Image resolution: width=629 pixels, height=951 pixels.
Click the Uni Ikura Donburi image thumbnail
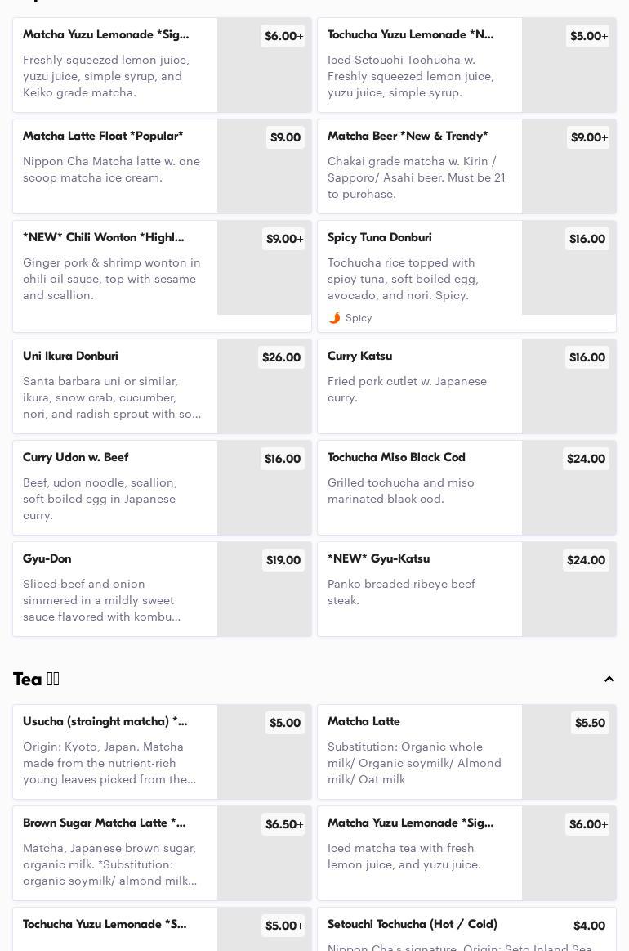click(x=264, y=387)
